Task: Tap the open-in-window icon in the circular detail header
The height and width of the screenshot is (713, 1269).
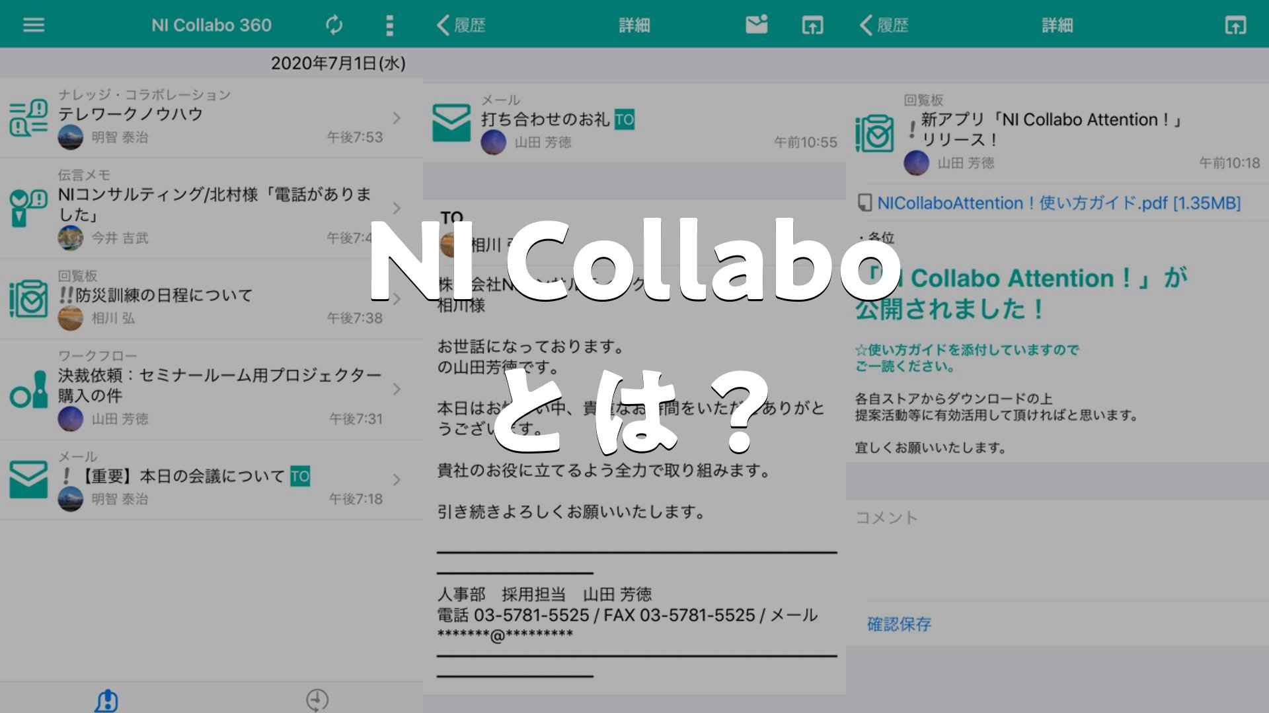Action: [1235, 25]
